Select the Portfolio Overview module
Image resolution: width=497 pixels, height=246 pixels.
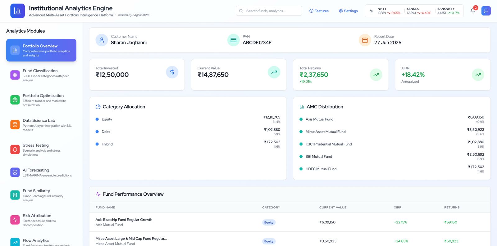click(41, 50)
